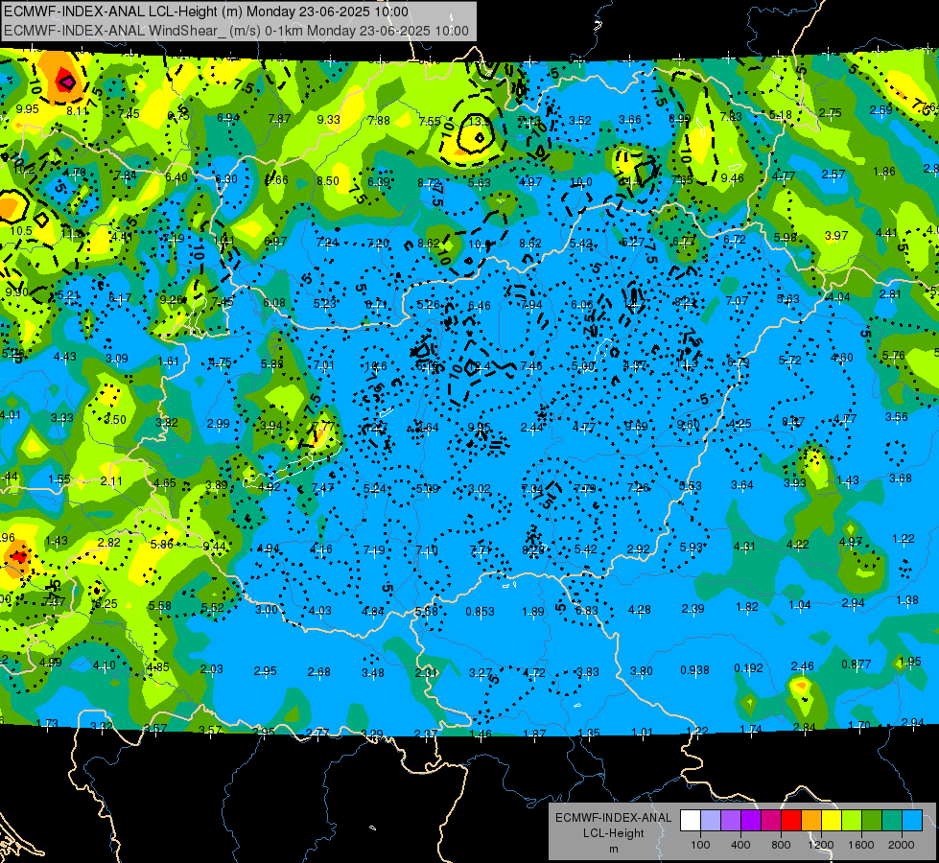The height and width of the screenshot is (863, 939).
Task: Click the grid value 8.50
Action: (328, 181)
